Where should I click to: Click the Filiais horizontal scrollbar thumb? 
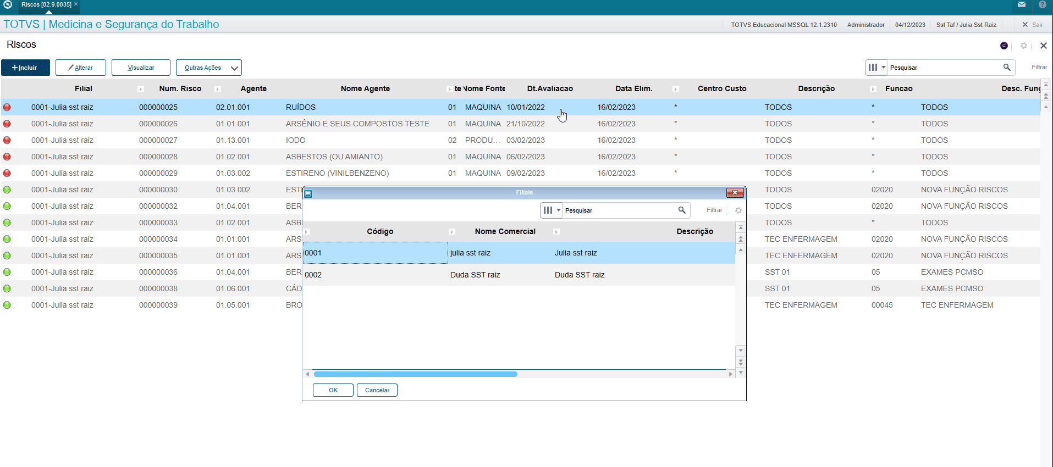415,374
